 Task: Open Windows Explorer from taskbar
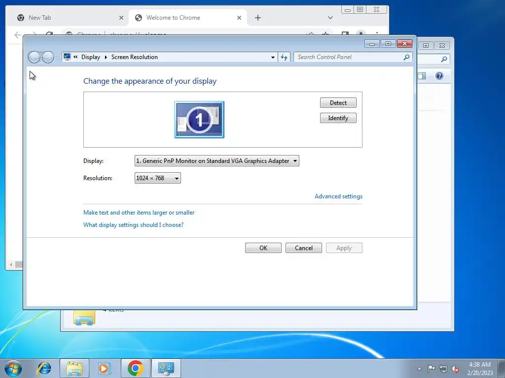74,368
